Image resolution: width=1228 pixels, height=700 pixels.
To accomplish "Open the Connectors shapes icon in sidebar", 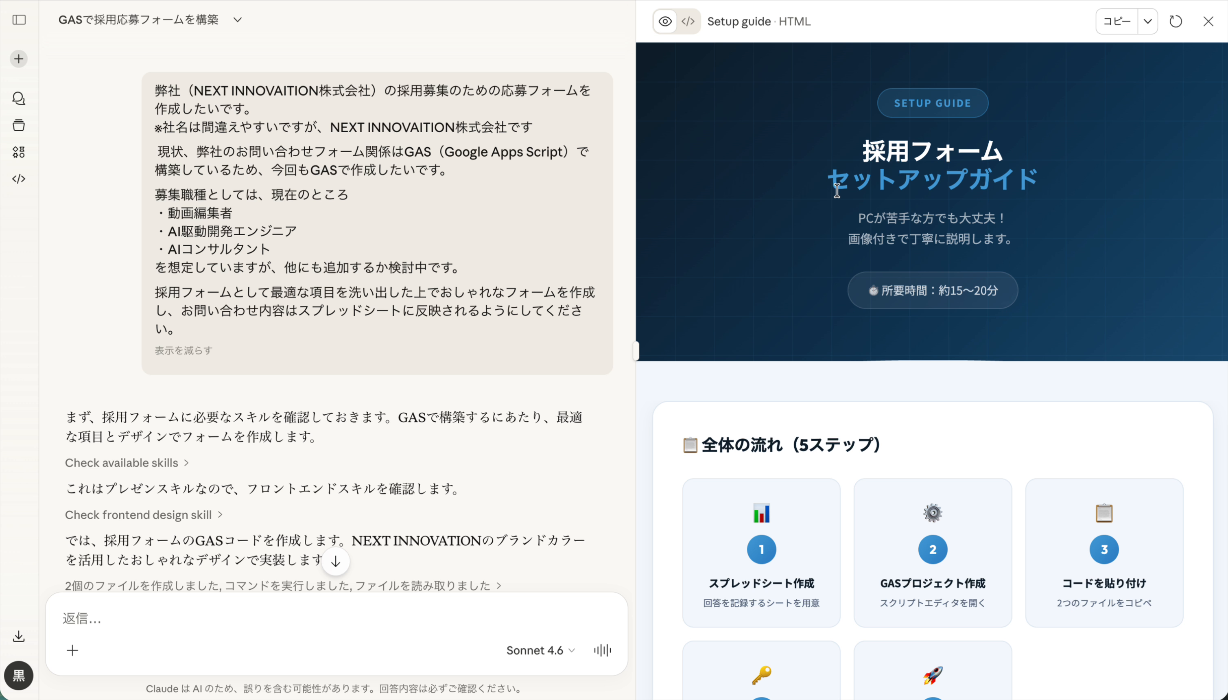I will pos(18,152).
